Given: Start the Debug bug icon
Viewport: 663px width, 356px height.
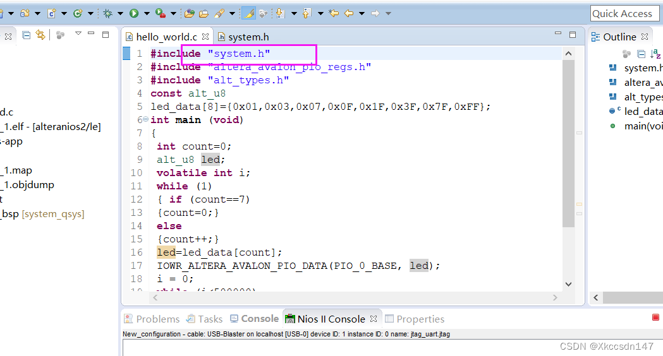Looking at the screenshot, I should coord(108,13).
